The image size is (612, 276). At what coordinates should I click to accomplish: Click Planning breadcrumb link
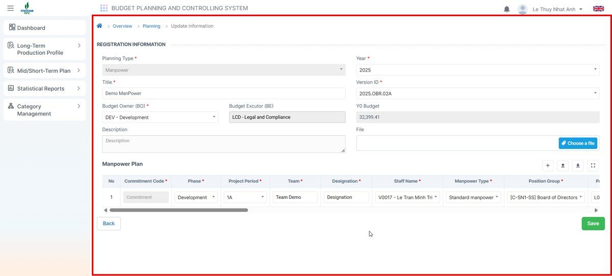tap(151, 26)
